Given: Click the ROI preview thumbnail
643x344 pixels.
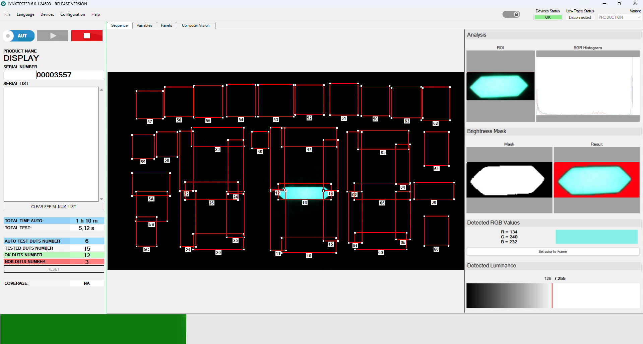Looking at the screenshot, I should [x=500, y=86].
